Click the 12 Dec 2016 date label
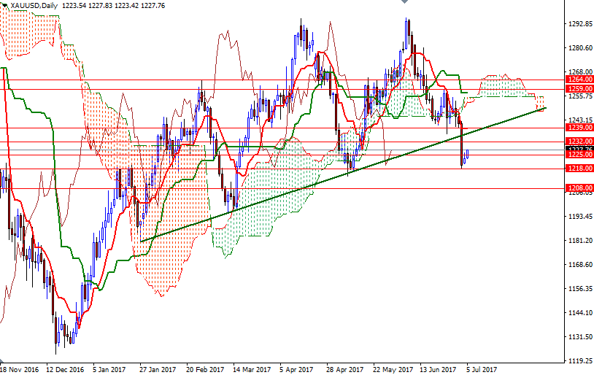The height and width of the screenshot is (375, 594). coord(64,369)
